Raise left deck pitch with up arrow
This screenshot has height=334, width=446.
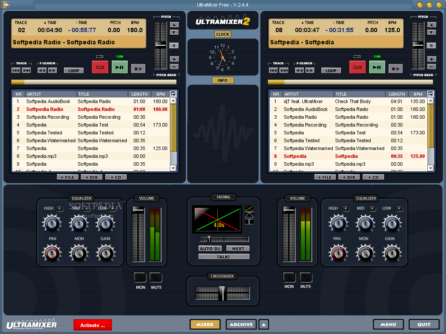[x=174, y=25]
